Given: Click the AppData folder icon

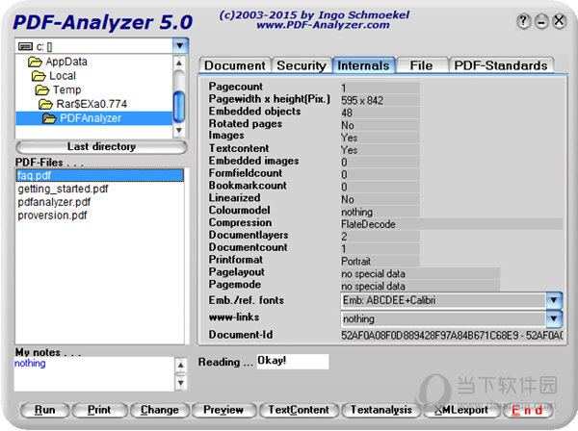Looking at the screenshot, I should point(35,62).
